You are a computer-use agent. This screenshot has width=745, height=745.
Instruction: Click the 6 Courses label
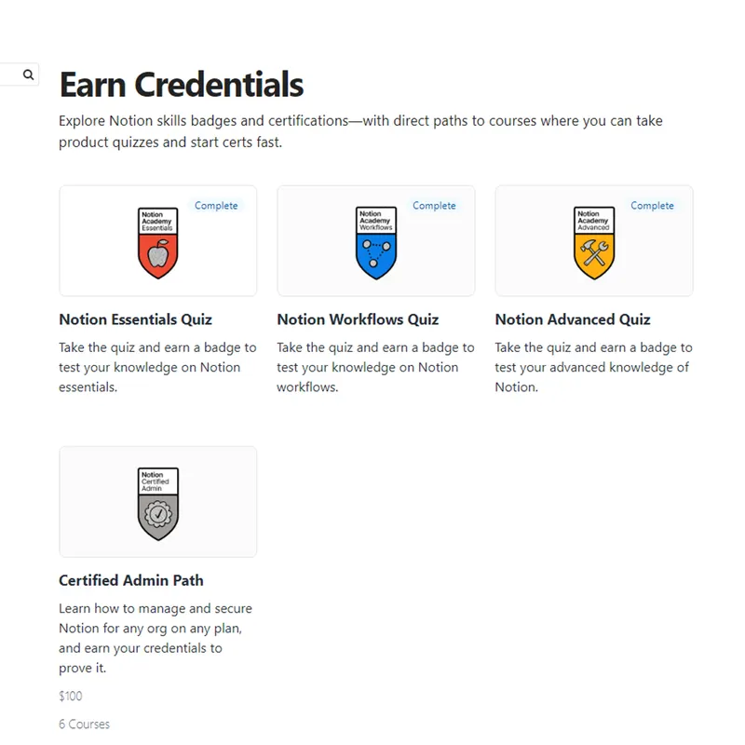click(84, 724)
